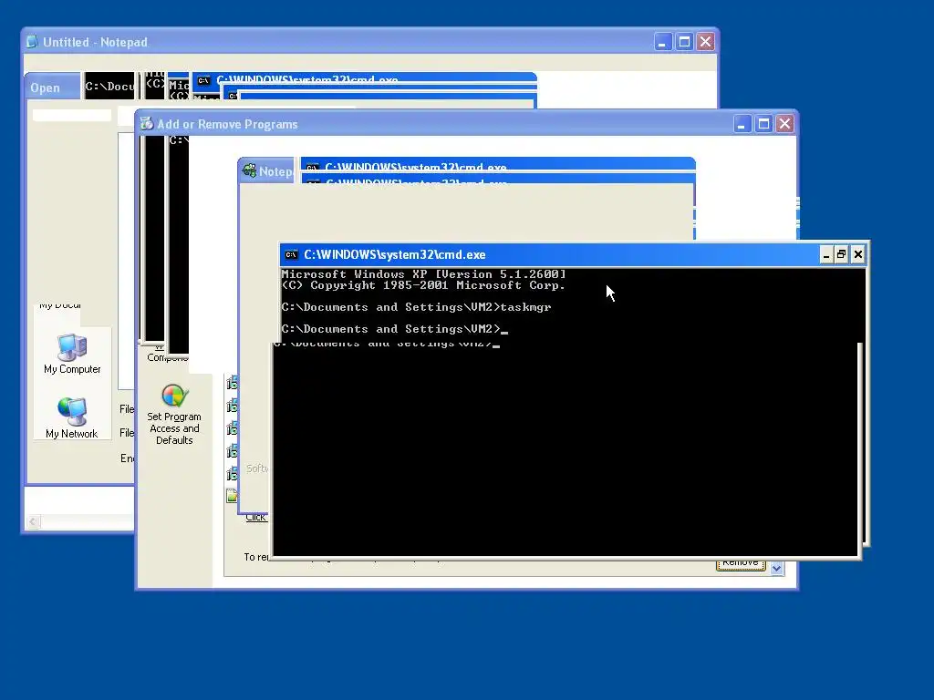Click the Open dialog title text

point(46,88)
